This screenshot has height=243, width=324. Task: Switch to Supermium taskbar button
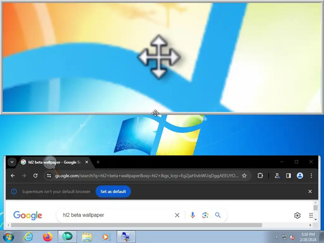[67, 237]
